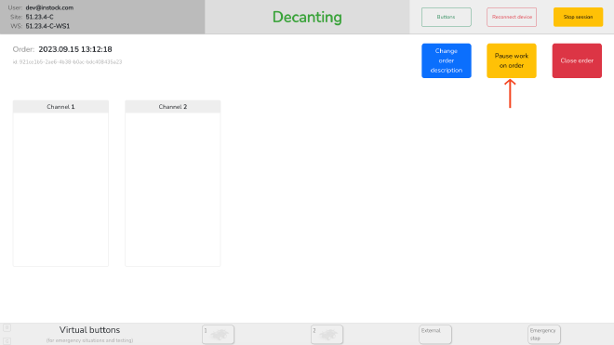The width and height of the screenshot is (614, 345).
Task: Open the Buttons panel in header
Action: tap(446, 17)
